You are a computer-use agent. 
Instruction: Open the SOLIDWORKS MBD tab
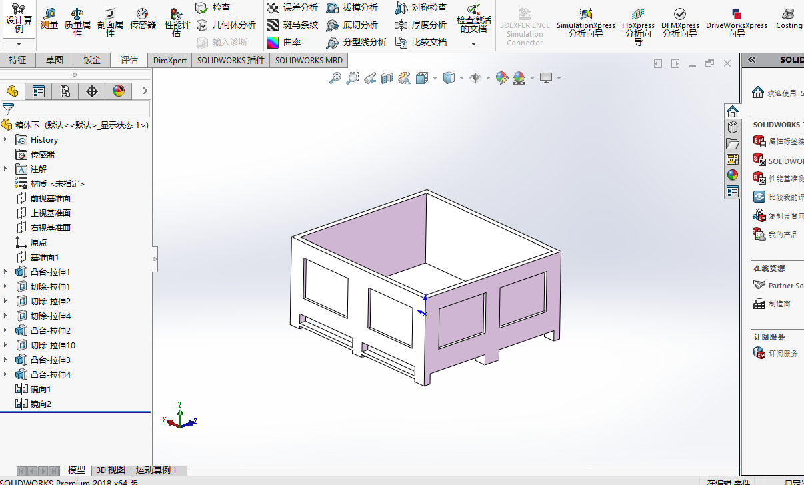pos(309,60)
